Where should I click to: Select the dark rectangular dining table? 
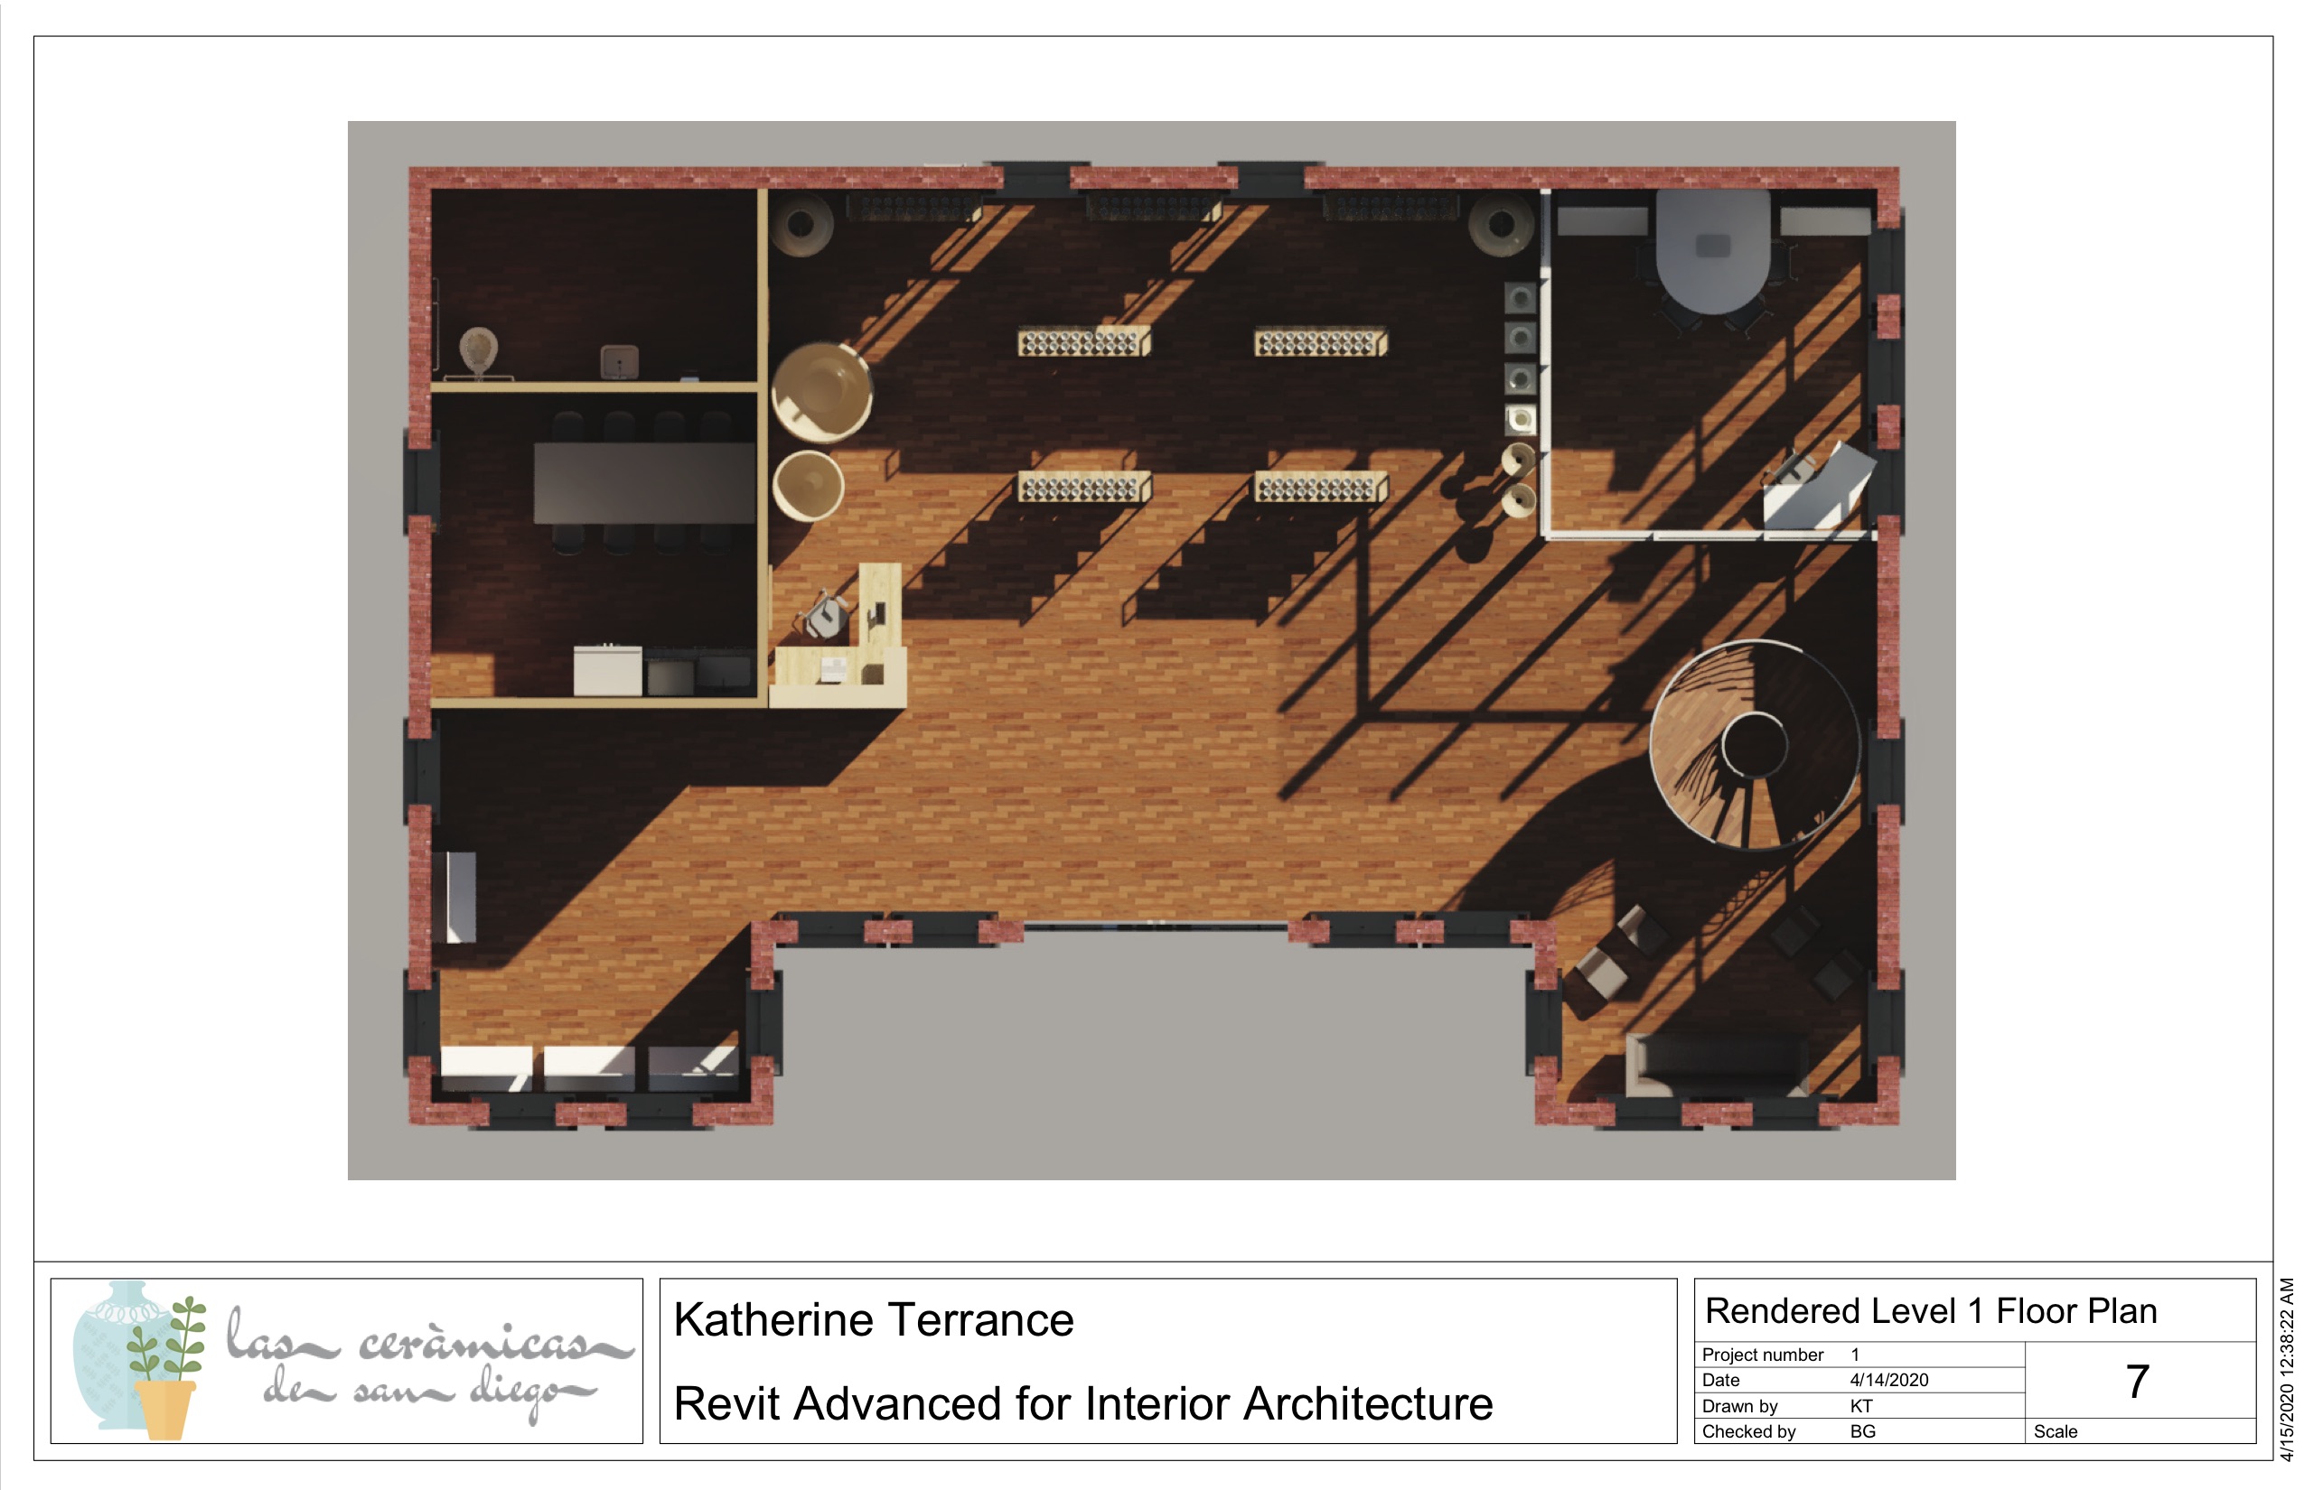643,483
